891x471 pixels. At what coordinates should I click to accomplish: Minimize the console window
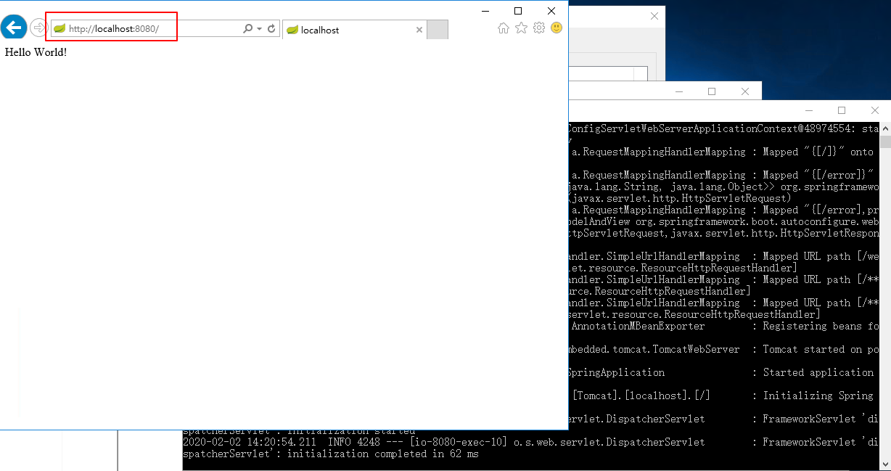coord(808,110)
